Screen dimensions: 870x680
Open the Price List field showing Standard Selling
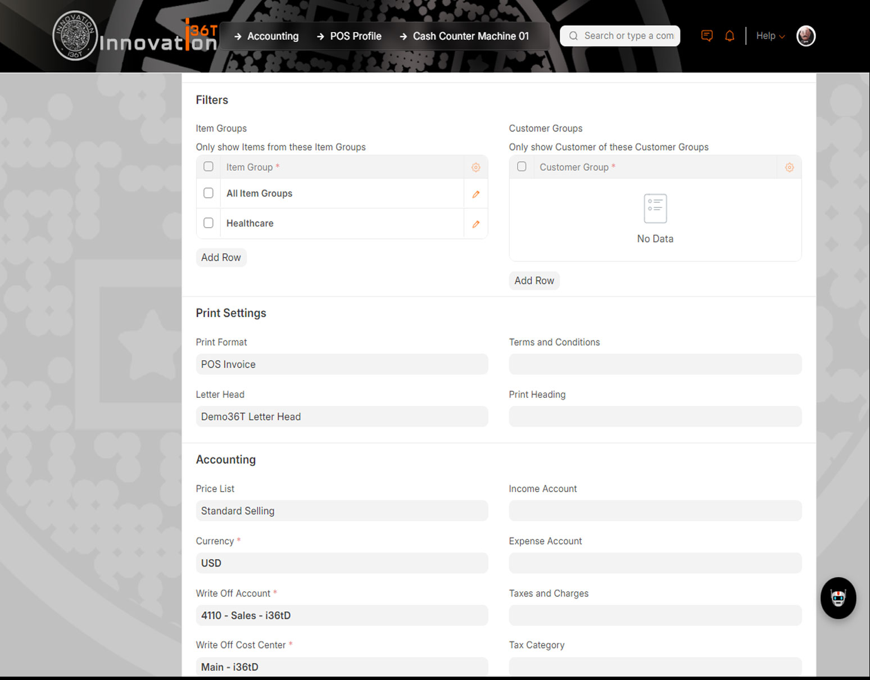342,511
